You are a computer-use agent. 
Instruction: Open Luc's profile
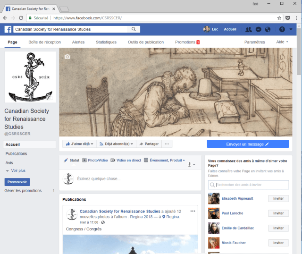[x=211, y=29]
